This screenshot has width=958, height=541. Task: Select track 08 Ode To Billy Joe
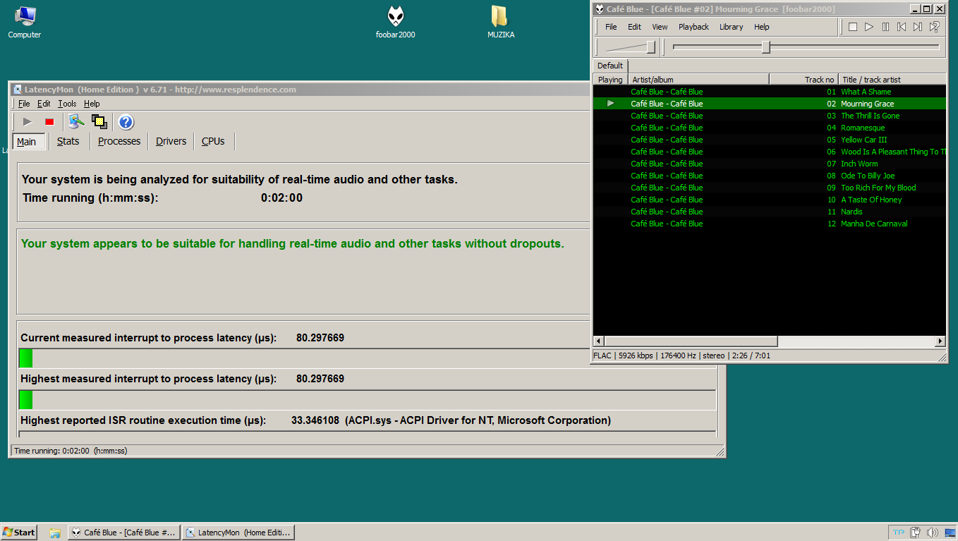click(769, 176)
